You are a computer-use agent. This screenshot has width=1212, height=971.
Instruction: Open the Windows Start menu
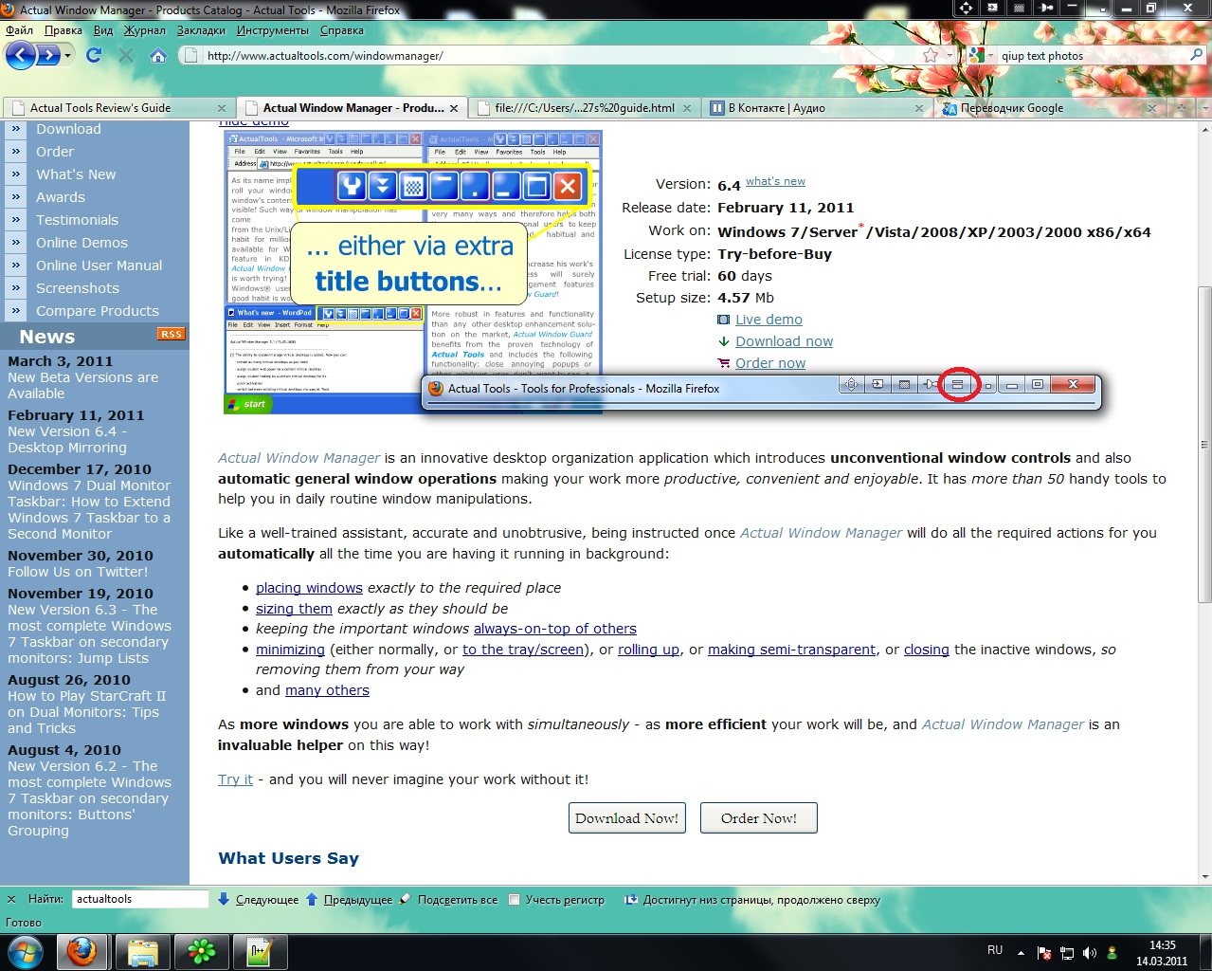pos(26,951)
